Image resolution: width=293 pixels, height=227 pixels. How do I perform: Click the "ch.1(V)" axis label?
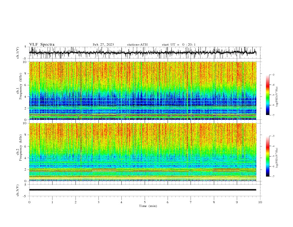[x=18, y=53]
